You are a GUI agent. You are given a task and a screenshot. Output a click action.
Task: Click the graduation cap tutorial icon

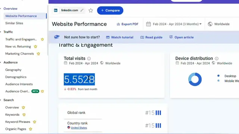pos(57,37)
